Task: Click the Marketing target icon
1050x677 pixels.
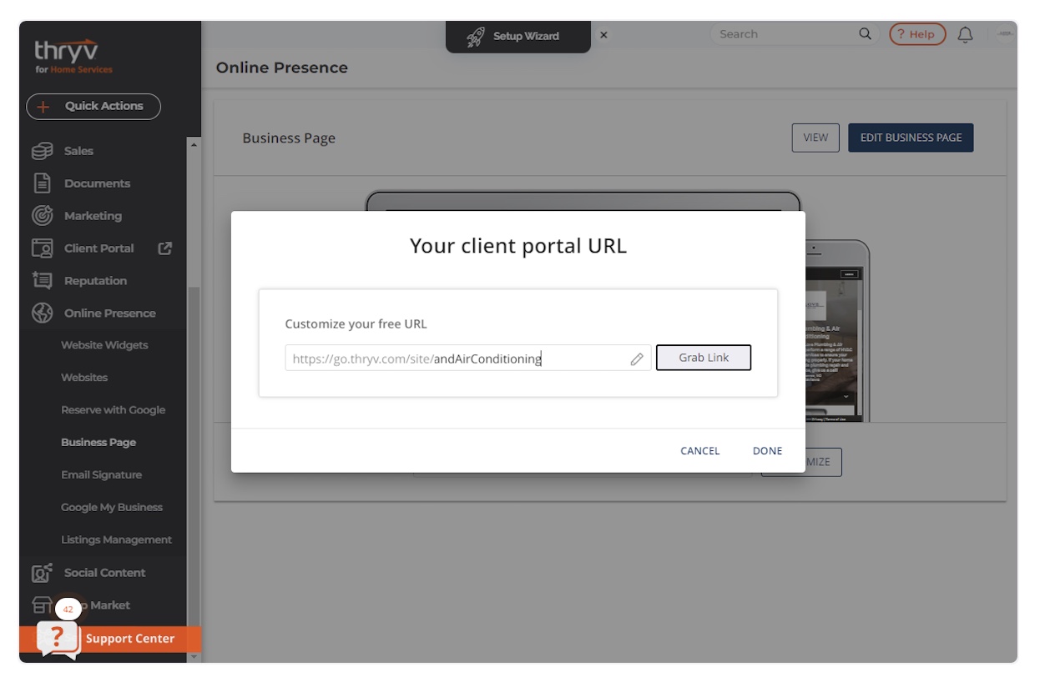Action: [42, 216]
